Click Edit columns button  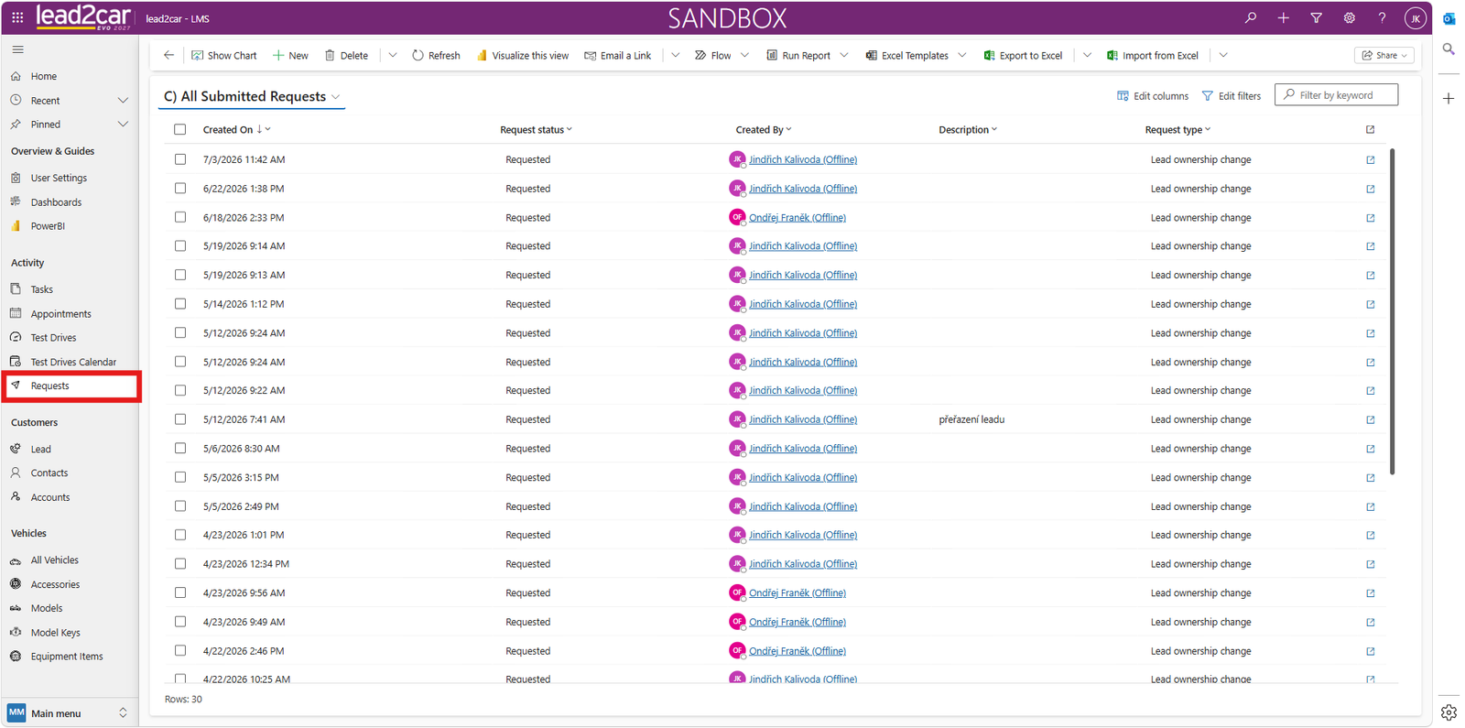1153,96
